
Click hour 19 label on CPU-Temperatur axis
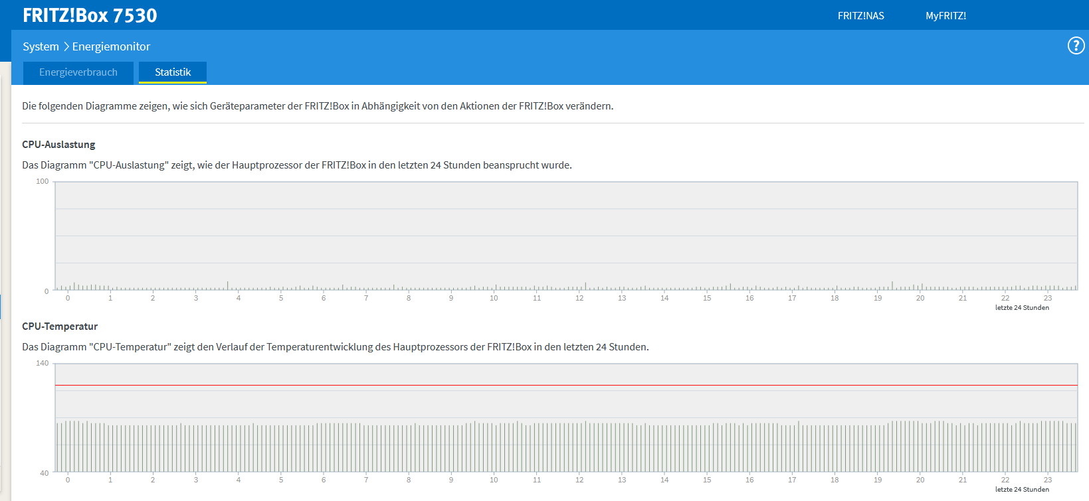pyautogui.click(x=878, y=480)
